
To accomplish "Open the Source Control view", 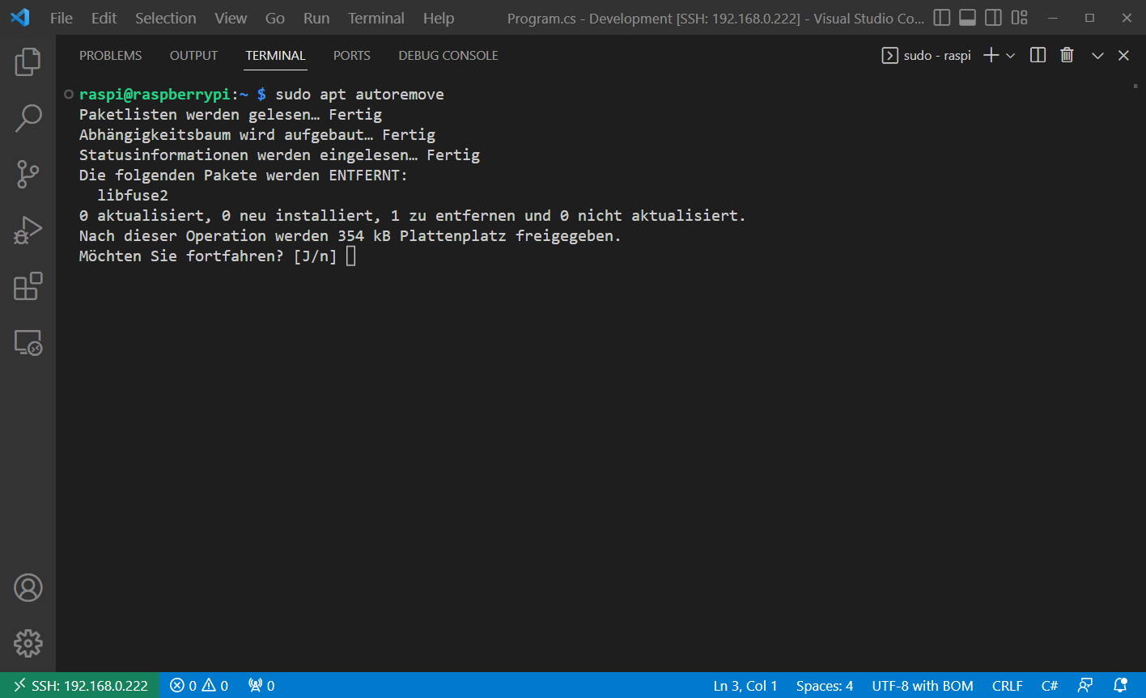I will point(28,175).
